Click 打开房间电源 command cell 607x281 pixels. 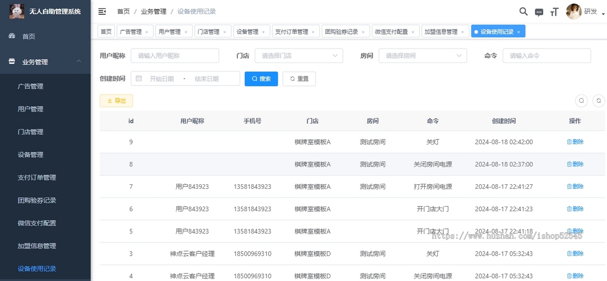coord(432,187)
